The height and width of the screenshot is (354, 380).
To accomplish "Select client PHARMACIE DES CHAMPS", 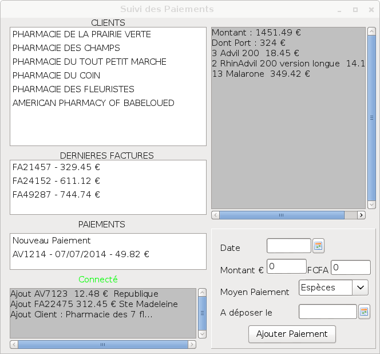I will 108,48.
